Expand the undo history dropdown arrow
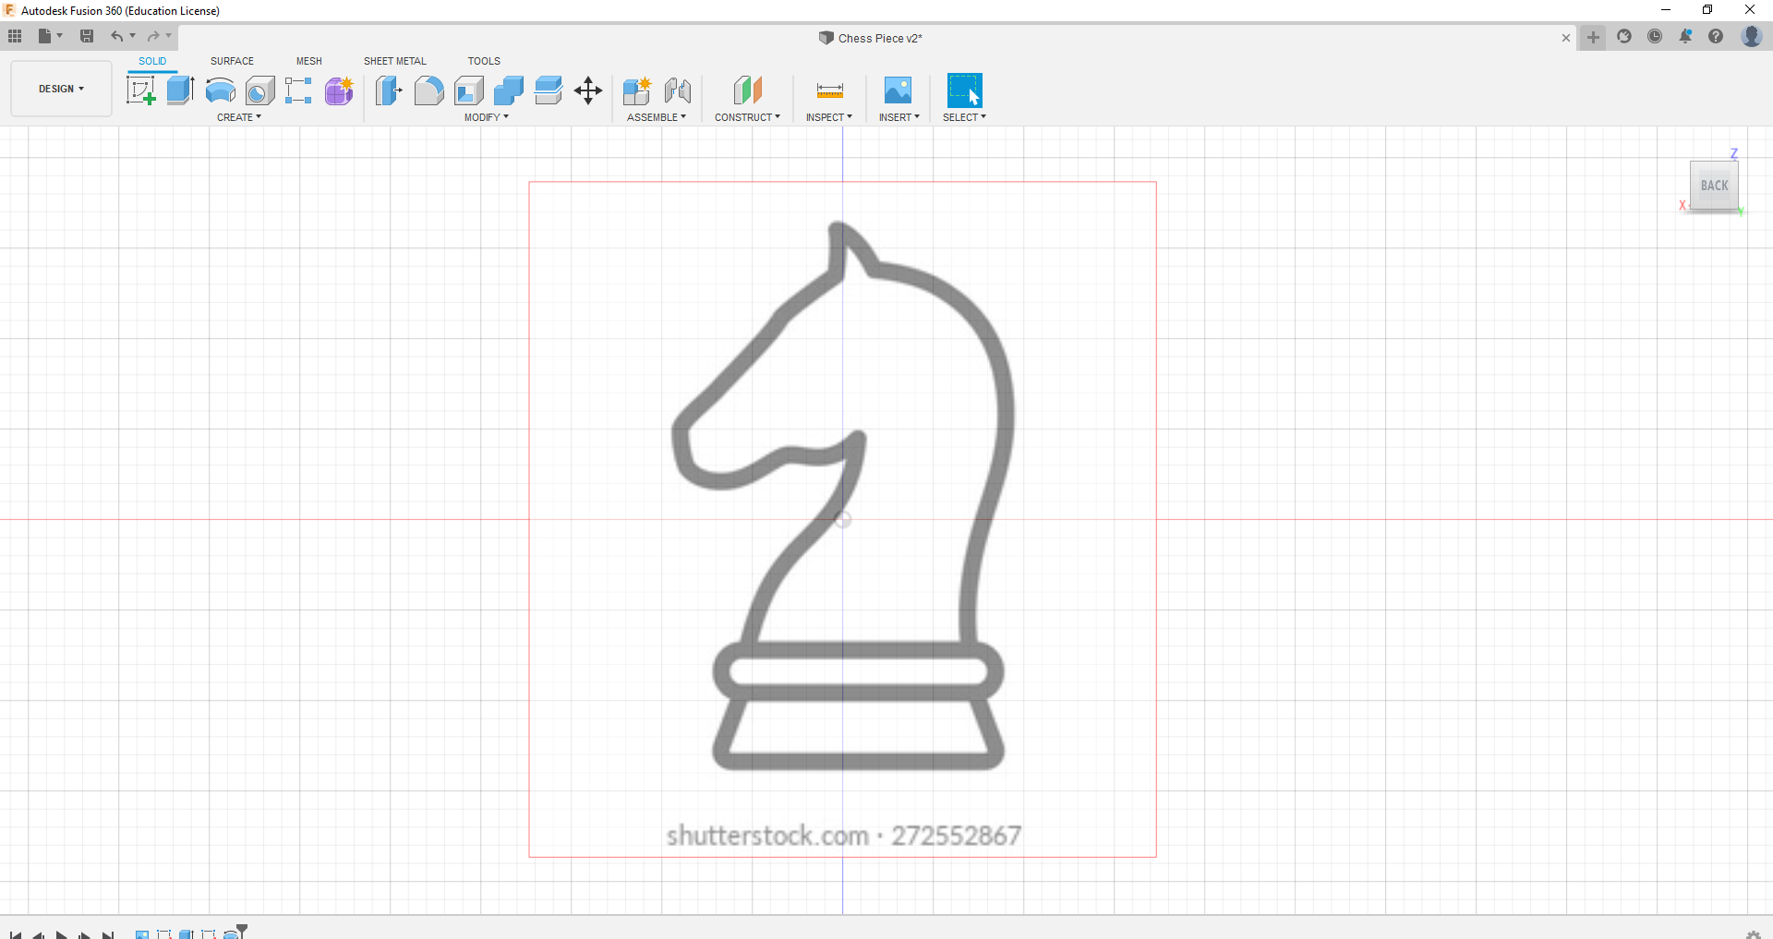The width and height of the screenshot is (1773, 939). tap(133, 36)
